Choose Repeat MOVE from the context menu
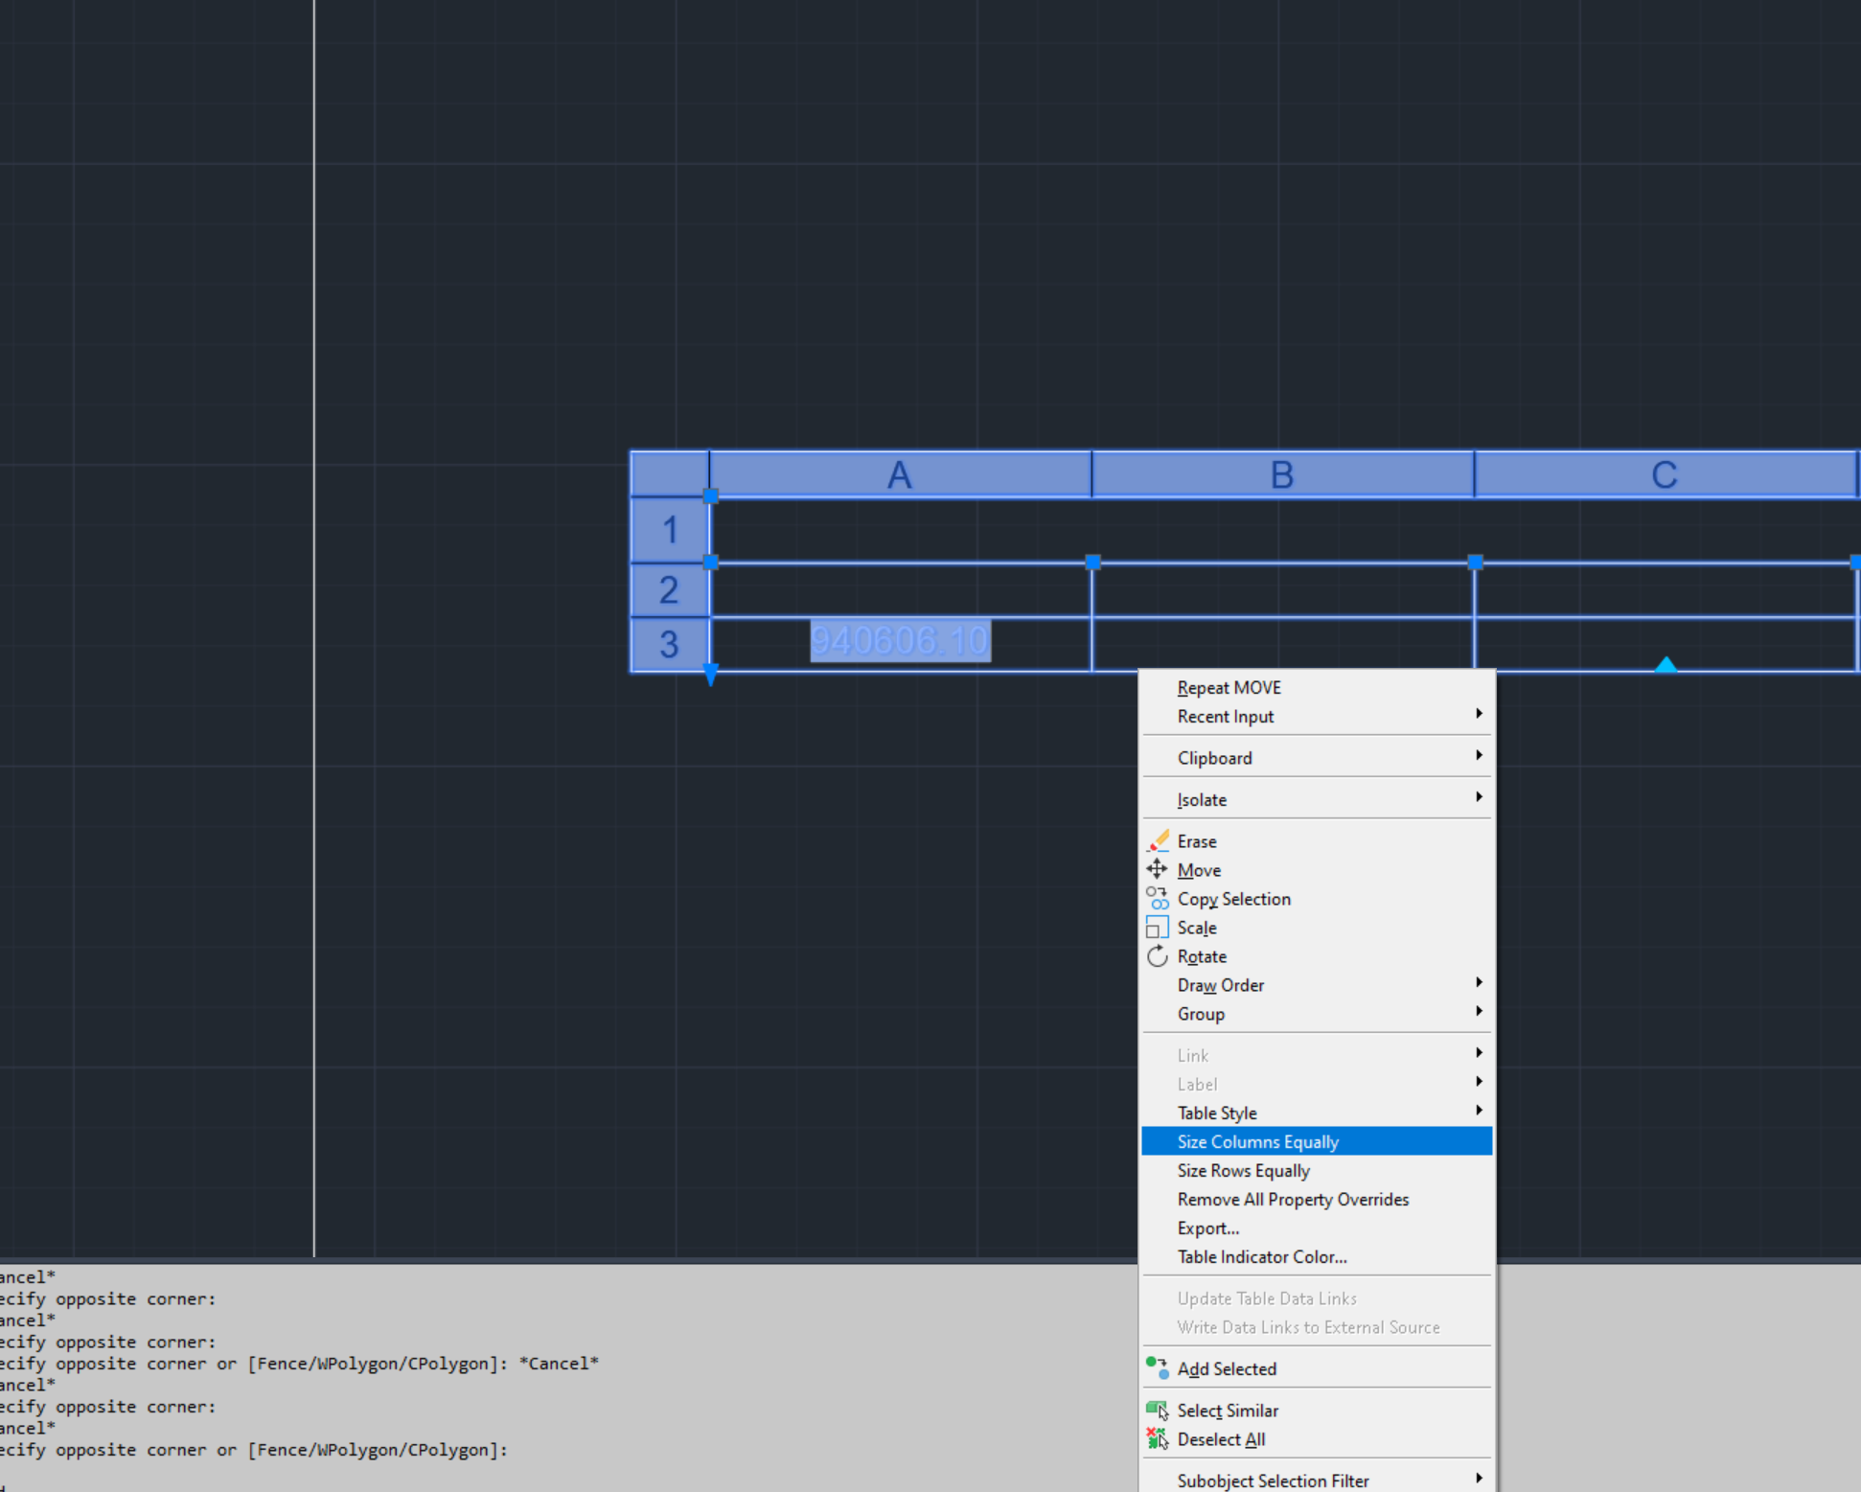This screenshot has width=1861, height=1492. 1229,687
